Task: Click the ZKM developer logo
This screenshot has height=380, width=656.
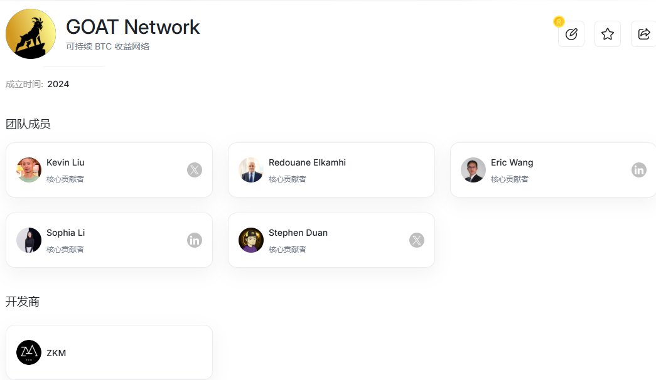Action: tap(29, 352)
